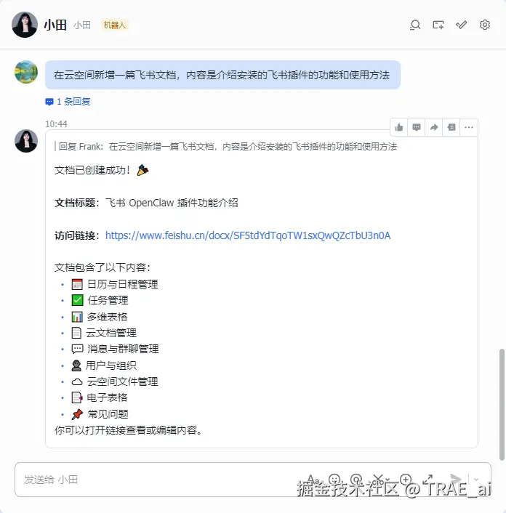Open the circled plus attachments icon

coord(406,480)
